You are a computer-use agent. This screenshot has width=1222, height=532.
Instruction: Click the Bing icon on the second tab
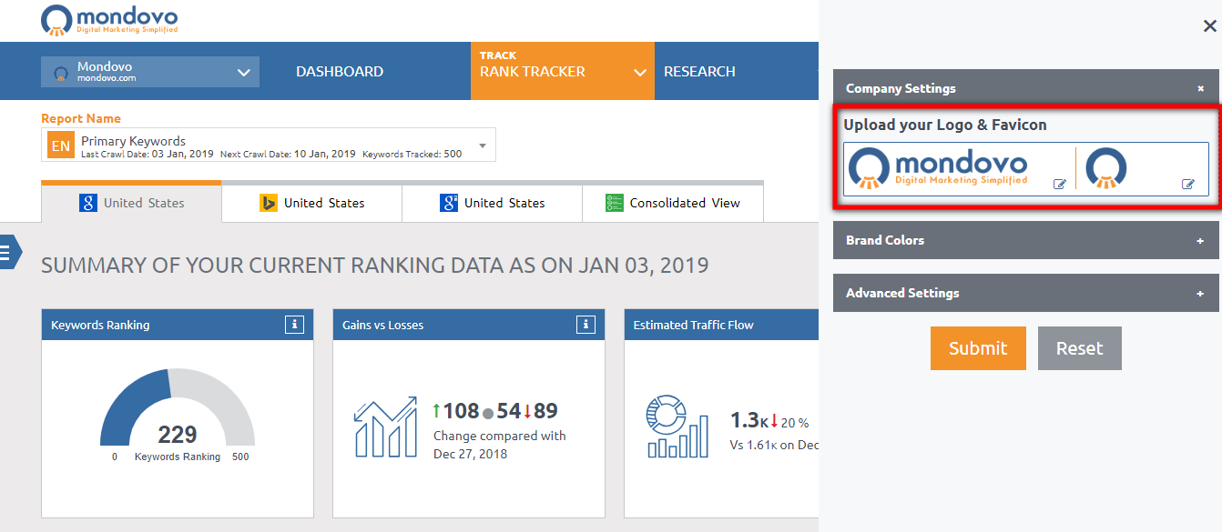[269, 203]
